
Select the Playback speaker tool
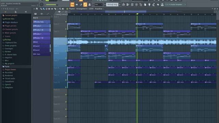point(63,9)
